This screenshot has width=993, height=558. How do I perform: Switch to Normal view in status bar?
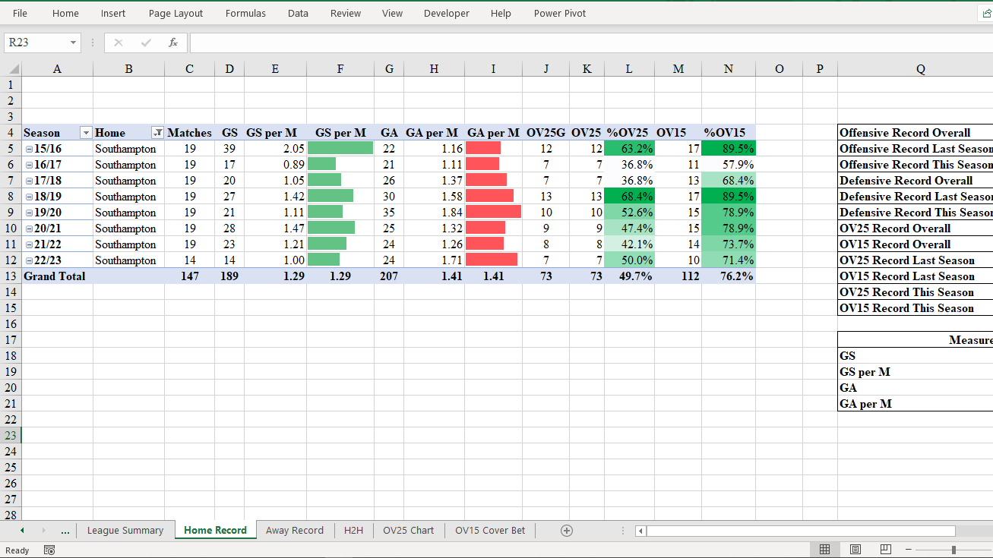[824, 549]
